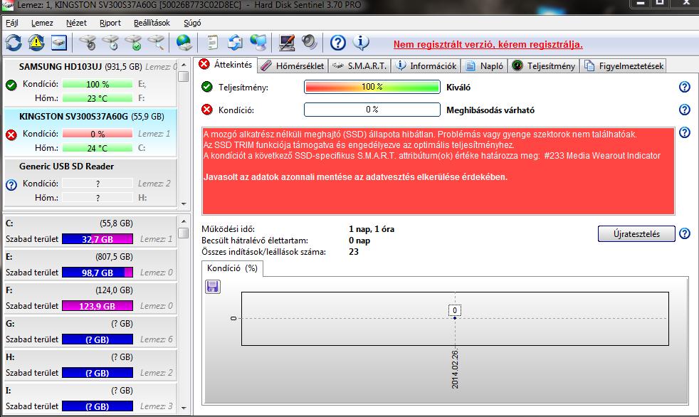Open the Beállítások menu
This screenshot has height=417, width=699.
point(152,23)
